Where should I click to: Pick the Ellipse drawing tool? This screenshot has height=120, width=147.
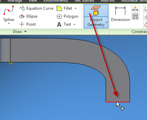[x=28, y=16]
